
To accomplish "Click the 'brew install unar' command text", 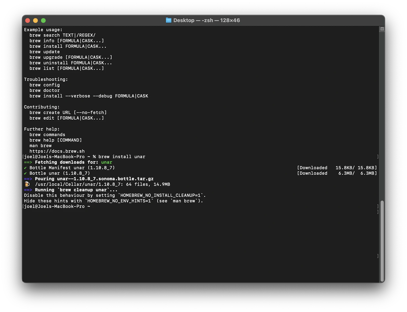I will (122, 157).
